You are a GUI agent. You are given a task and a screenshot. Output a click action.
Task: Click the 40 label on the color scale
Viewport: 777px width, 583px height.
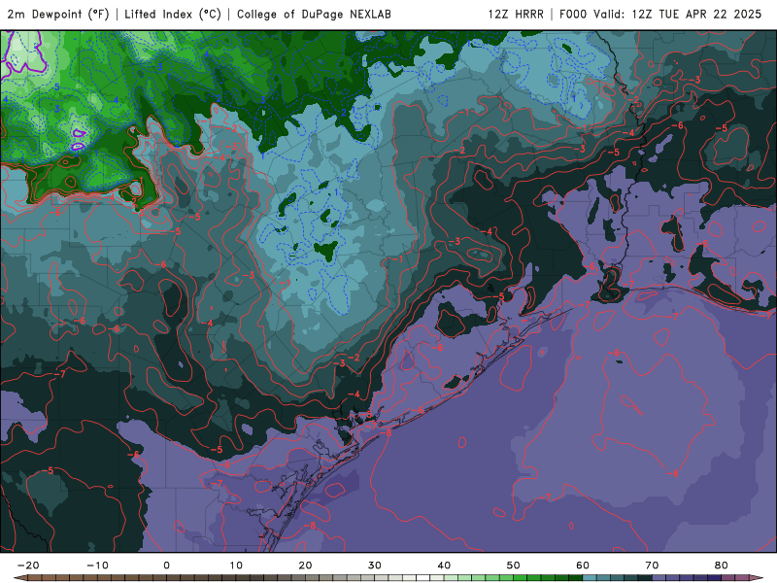(444, 566)
